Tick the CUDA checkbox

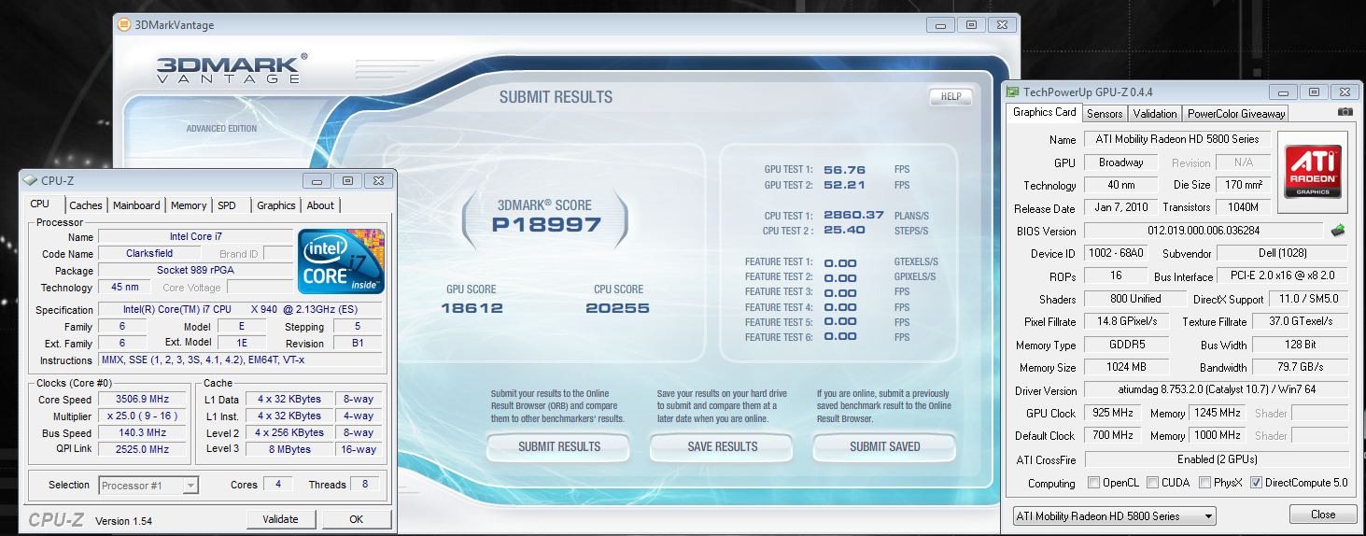click(x=1153, y=483)
